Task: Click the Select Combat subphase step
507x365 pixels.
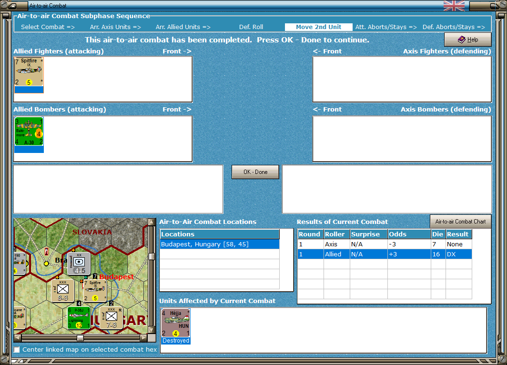Action: point(48,27)
